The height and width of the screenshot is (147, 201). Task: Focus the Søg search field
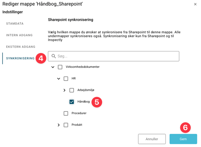(x=117, y=56)
